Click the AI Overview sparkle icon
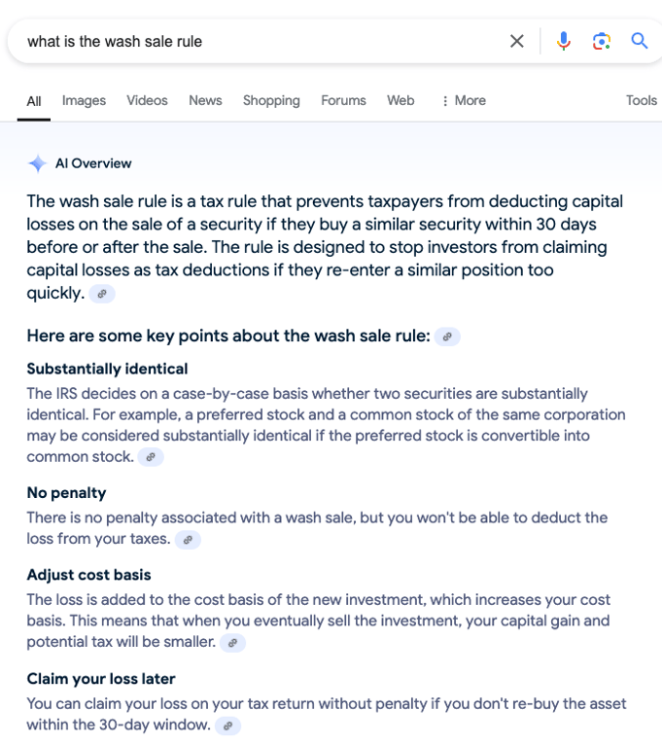The width and height of the screenshot is (662, 746). 38,163
